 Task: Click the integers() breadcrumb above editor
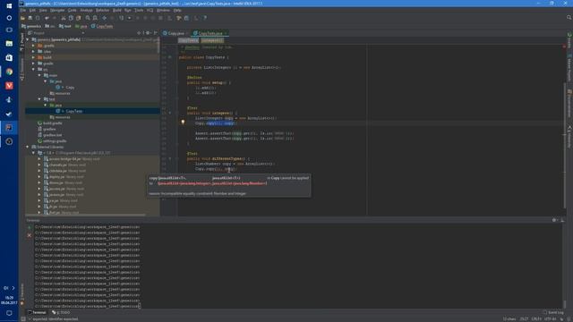coord(212,40)
